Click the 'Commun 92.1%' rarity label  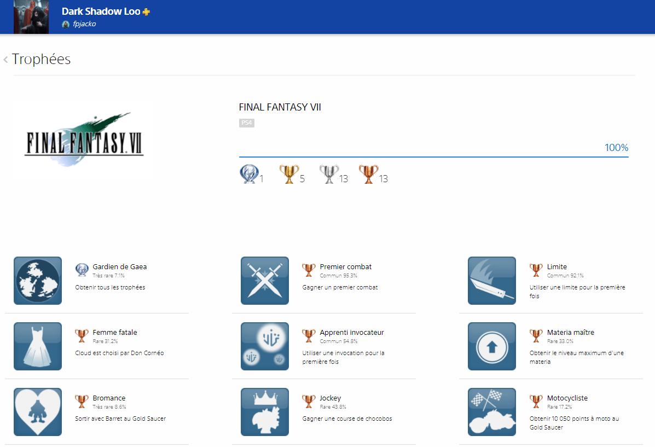pos(566,276)
